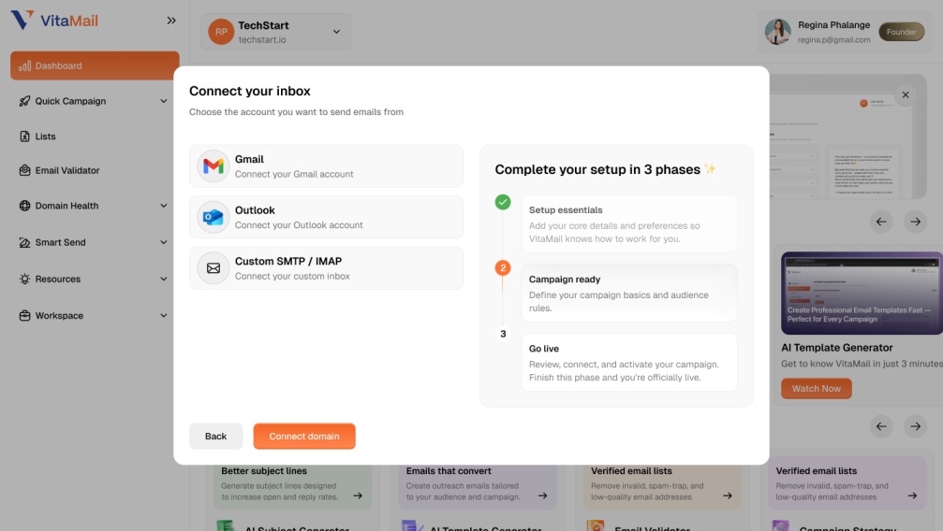The width and height of the screenshot is (943, 531).
Task: Select the Go live phase card
Action: click(x=629, y=362)
